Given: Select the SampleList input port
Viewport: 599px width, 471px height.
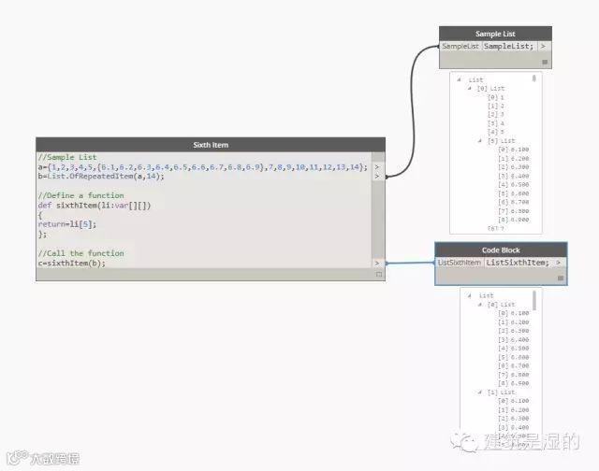Looking at the screenshot, I should pos(460,46).
